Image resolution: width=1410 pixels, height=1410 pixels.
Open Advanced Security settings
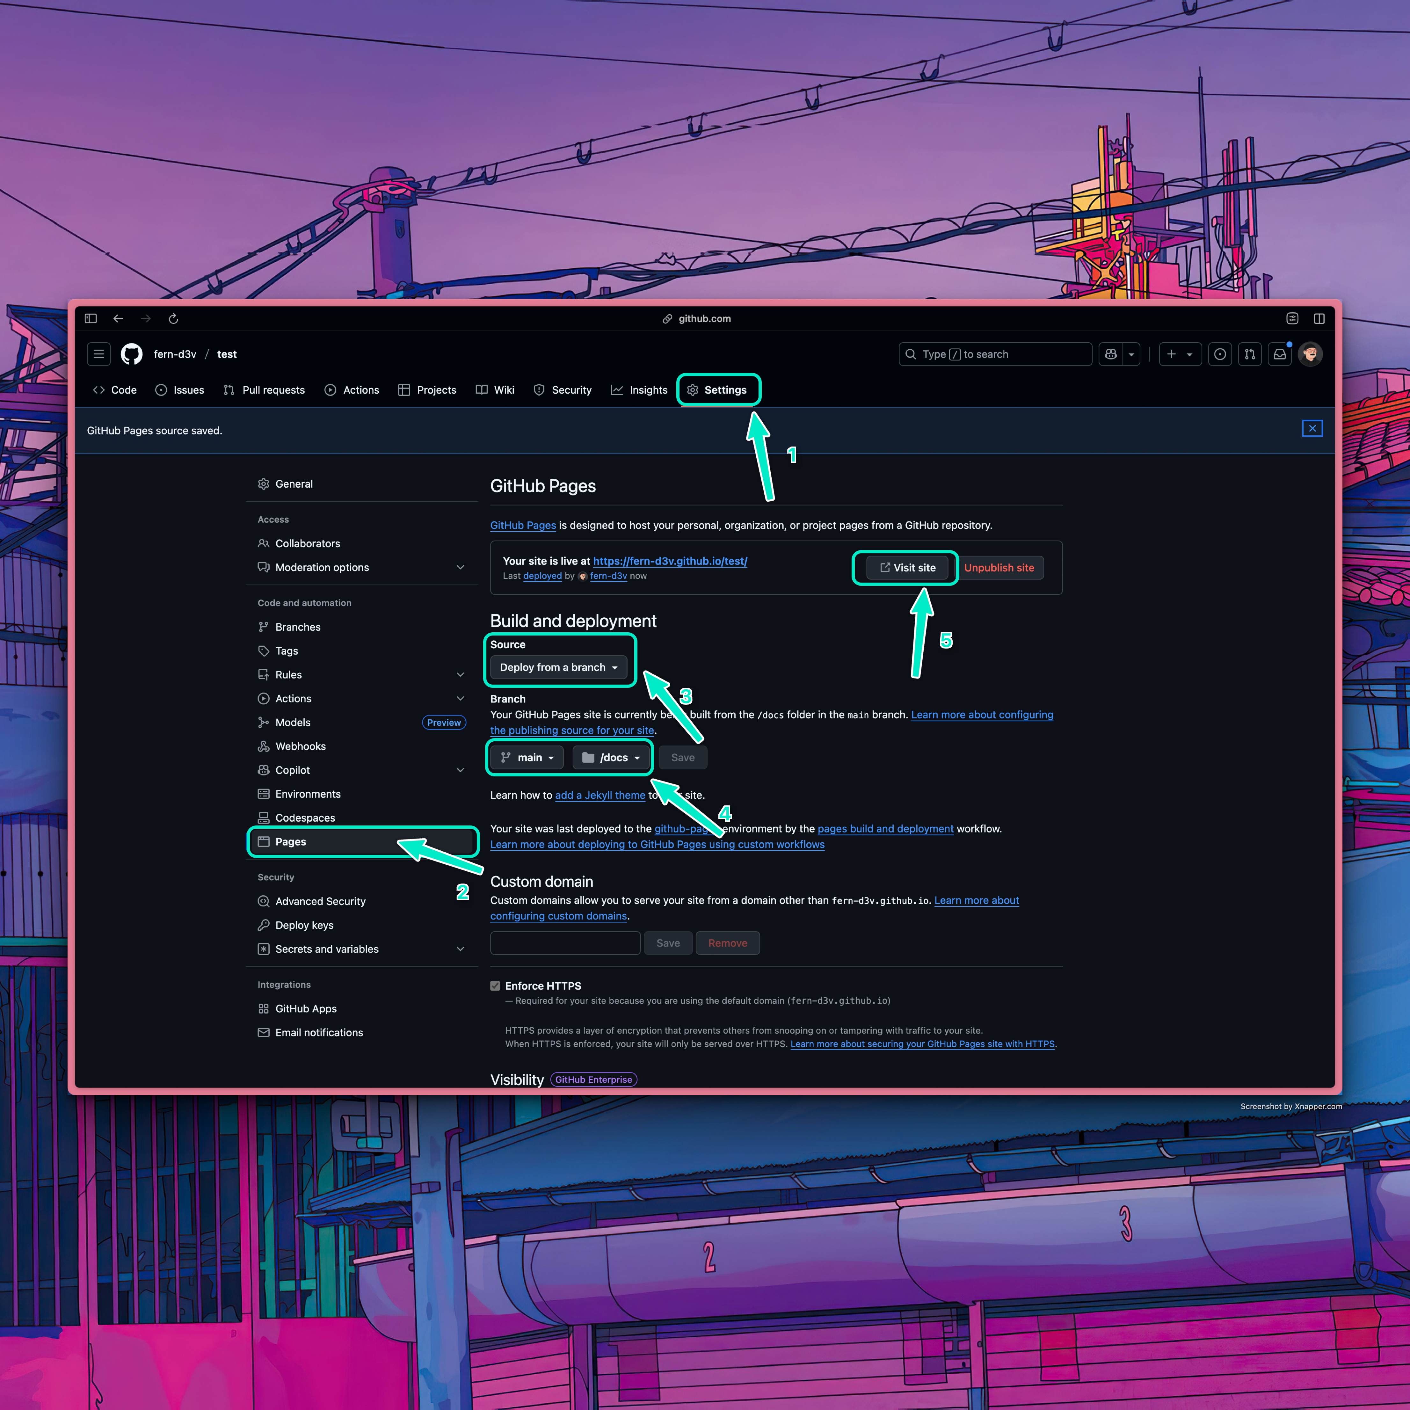(x=362, y=901)
